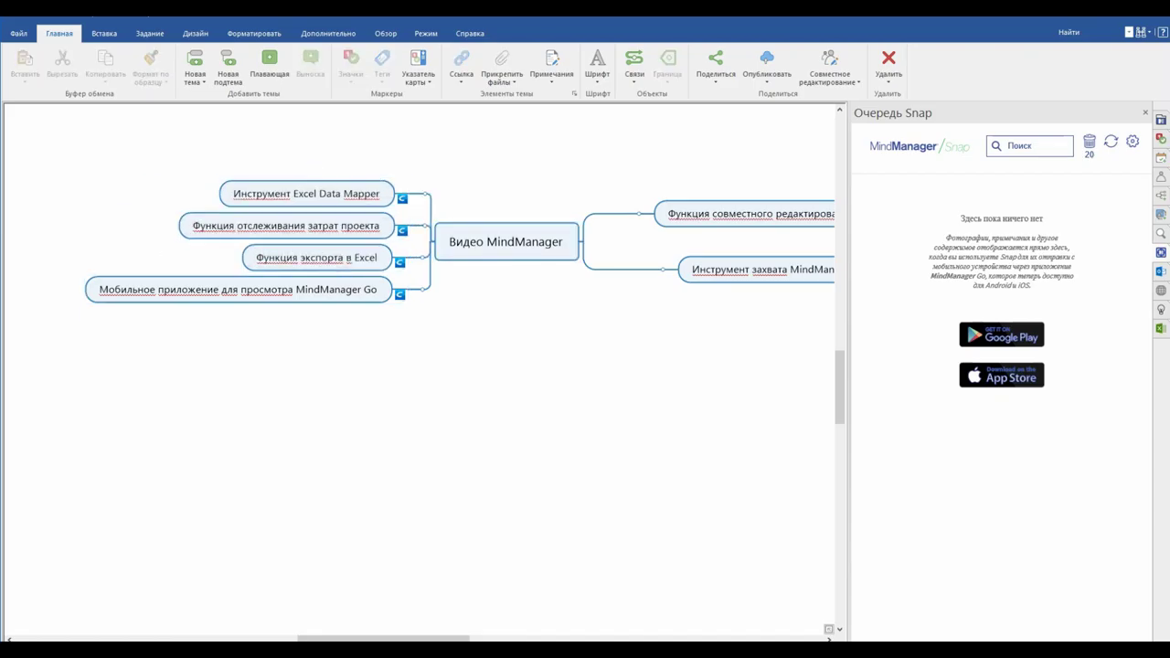Expand Новая тема dropdown arrow
Viewport: 1170px width, 658px height.
[204, 82]
